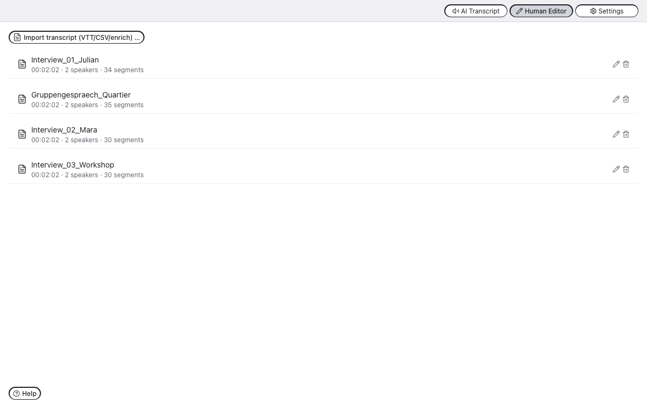
Task: Delete Gruppengespraech_Quartier with trash icon
Action: [626, 99]
